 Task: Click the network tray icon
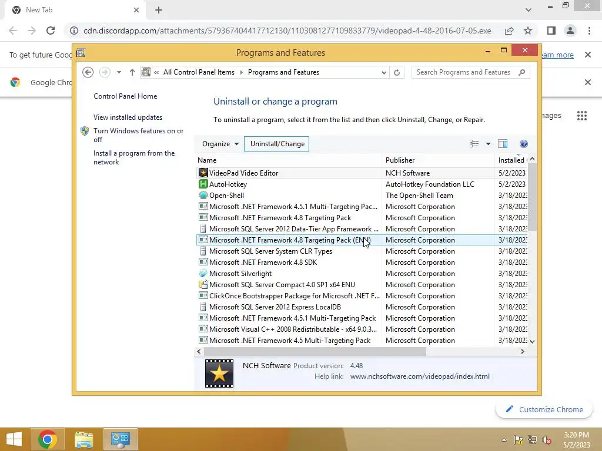pos(533,440)
